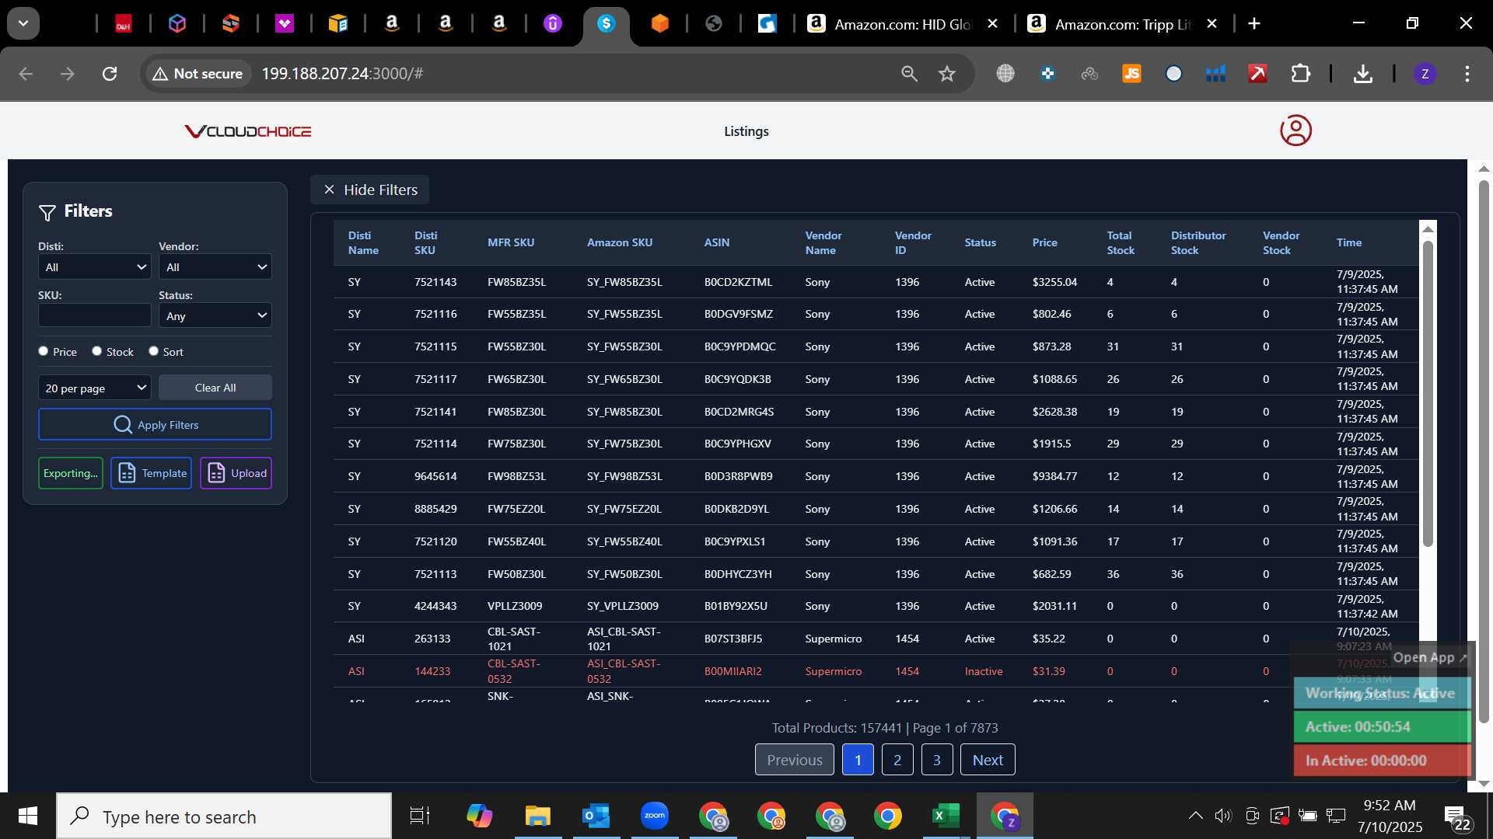Open the browser Downloads icon
This screenshot has width=1493, height=839.
tap(1362, 74)
